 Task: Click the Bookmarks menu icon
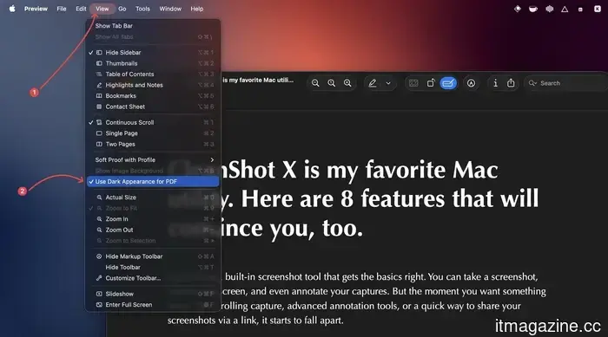point(99,95)
